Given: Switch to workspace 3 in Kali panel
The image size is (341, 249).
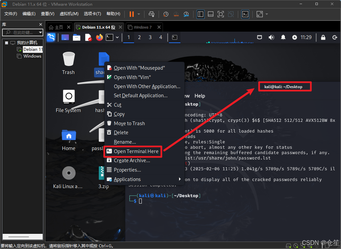Looking at the screenshot, I should [x=150, y=37].
